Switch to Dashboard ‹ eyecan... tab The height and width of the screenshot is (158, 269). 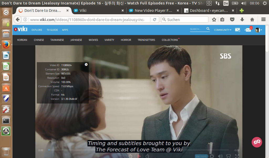point(209,11)
